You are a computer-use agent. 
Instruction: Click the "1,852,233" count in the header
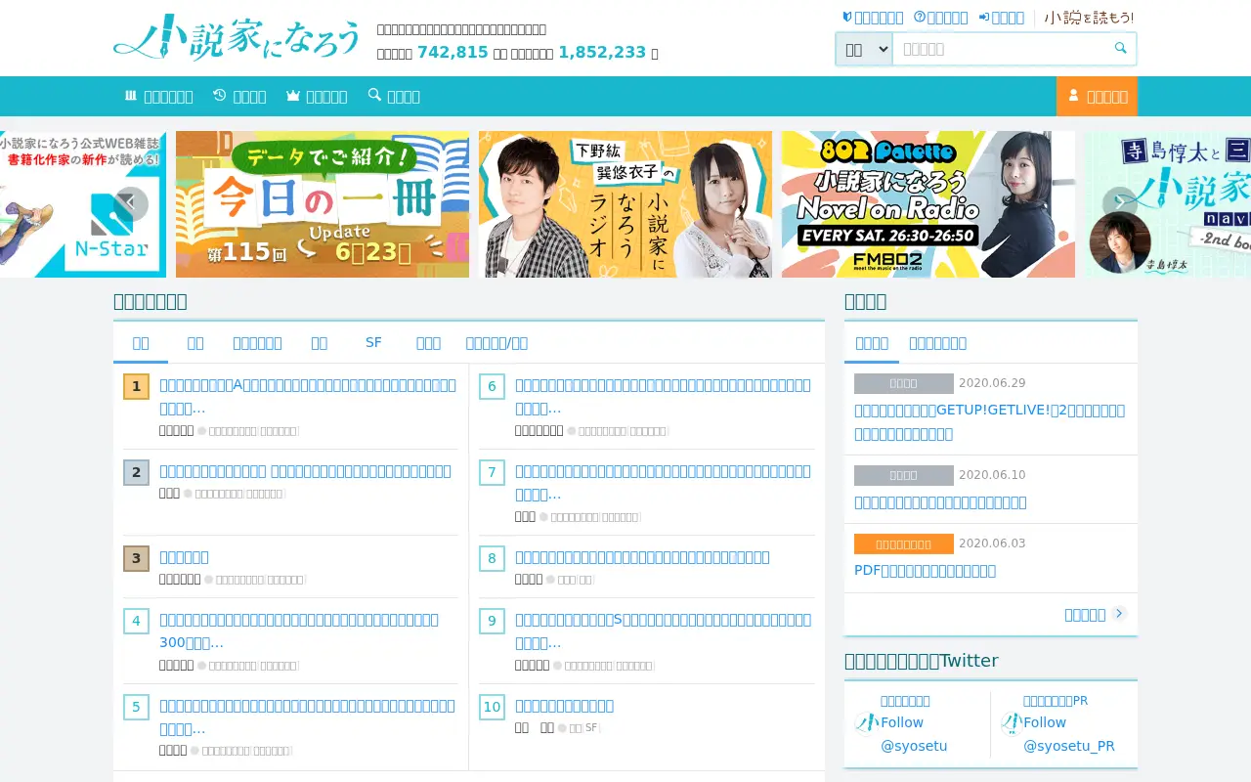pyautogui.click(x=602, y=52)
